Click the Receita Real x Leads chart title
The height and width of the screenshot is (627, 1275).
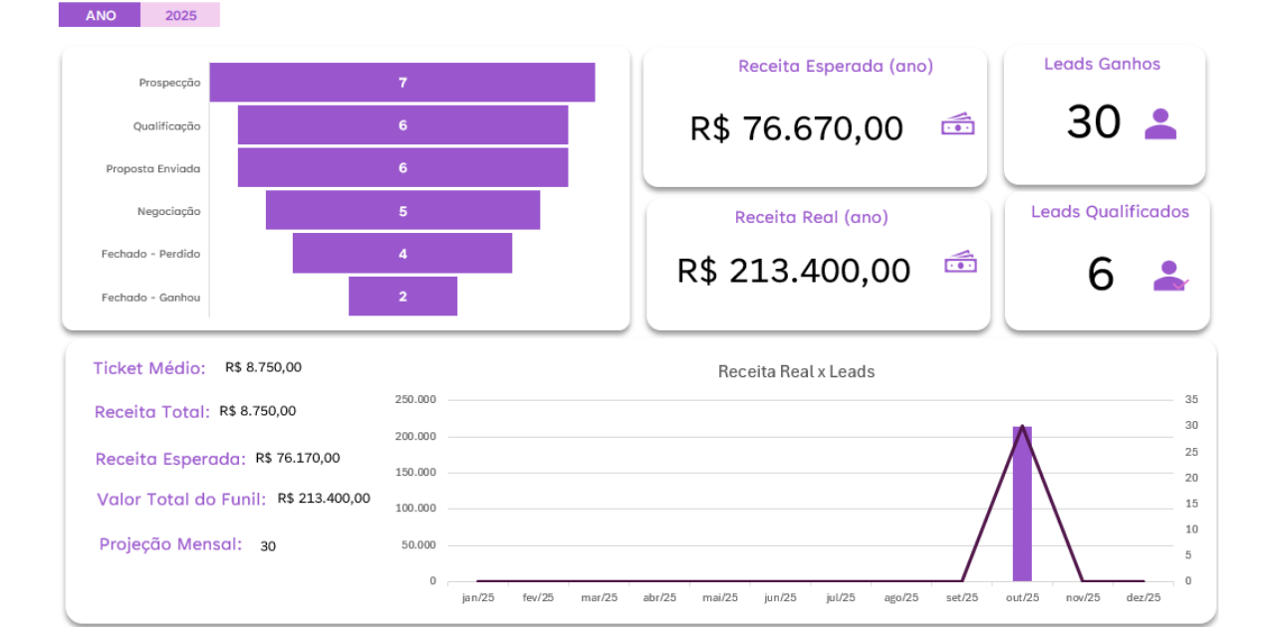(796, 372)
